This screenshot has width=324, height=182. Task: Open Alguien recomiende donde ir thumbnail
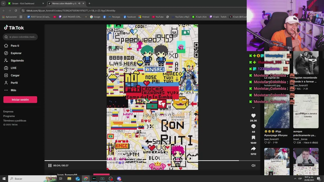(x=306, y=63)
